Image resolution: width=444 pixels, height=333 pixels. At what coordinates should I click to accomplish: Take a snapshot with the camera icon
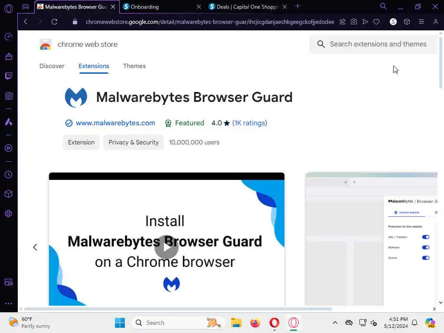[x=354, y=22]
